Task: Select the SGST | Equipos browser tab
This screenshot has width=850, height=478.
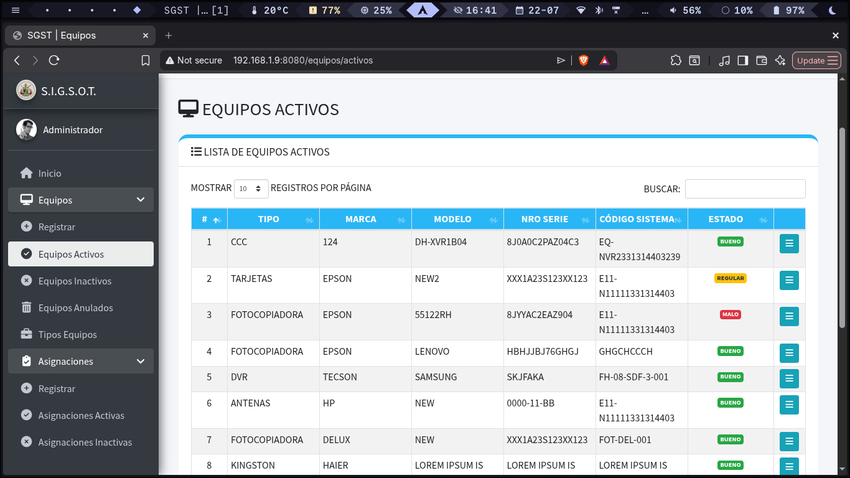Action: (80, 35)
